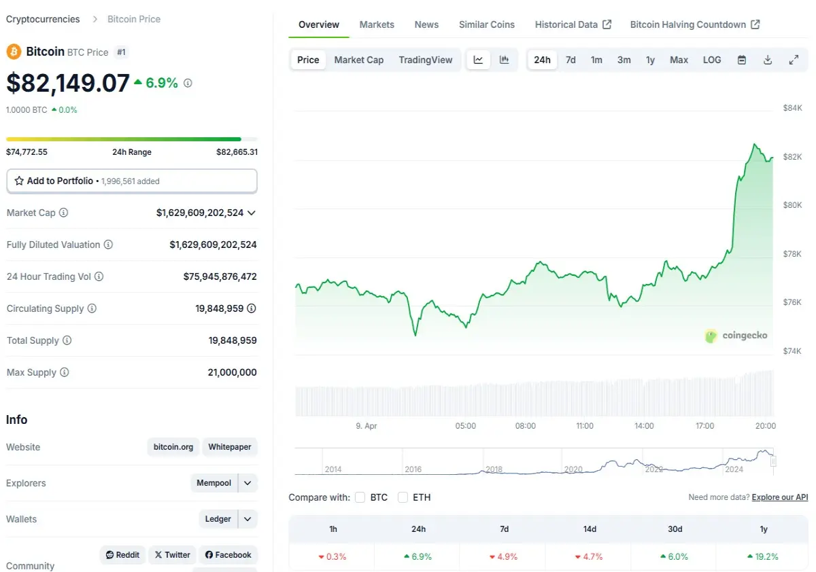Open Reddit community link
816x572 pixels.
click(x=122, y=555)
